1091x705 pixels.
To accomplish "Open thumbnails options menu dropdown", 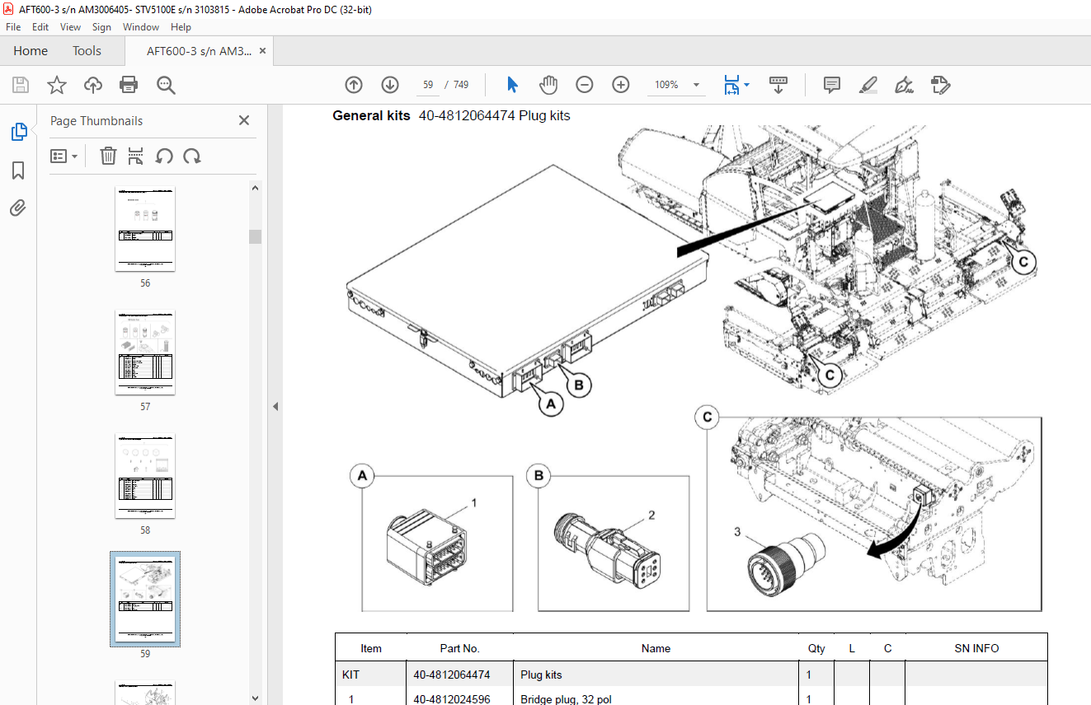I will [x=63, y=156].
